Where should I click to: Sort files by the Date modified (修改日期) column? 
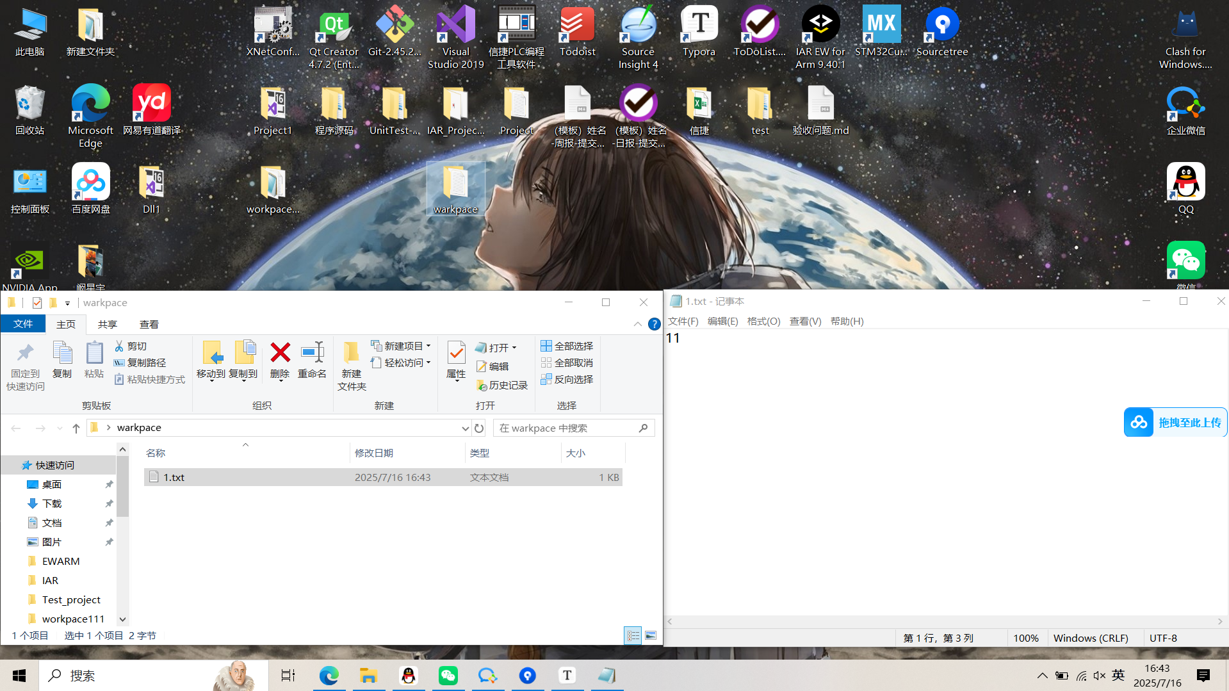(407, 453)
